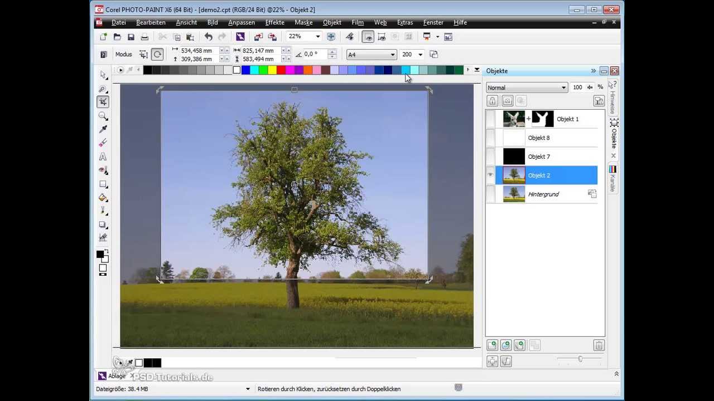Click the full-screen preview icon
The height and width of the screenshot is (401, 714).
[331, 37]
